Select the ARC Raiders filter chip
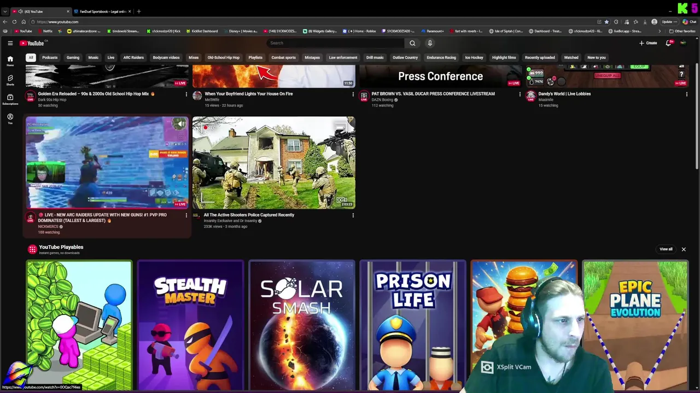The height and width of the screenshot is (393, 700). point(133,57)
